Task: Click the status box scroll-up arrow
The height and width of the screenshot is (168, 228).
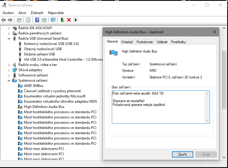Action: click(207, 94)
